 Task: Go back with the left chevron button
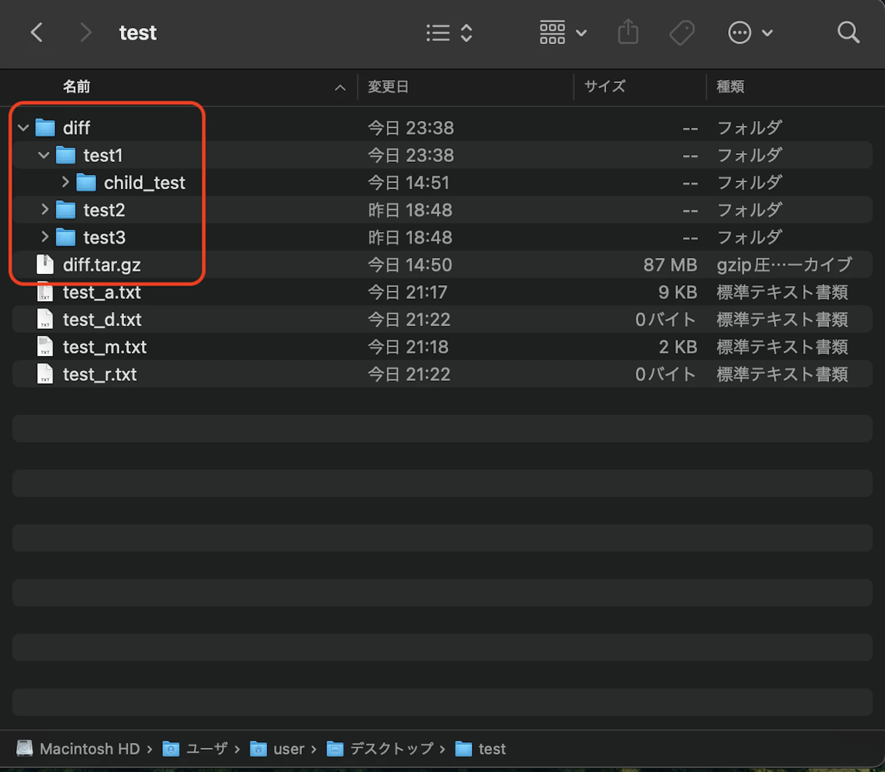[37, 32]
